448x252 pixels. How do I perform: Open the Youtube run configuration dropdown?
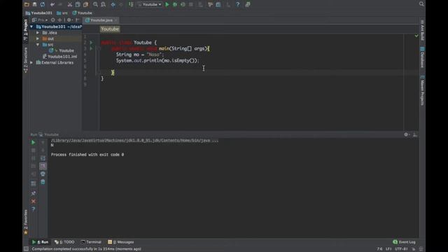(150, 4)
